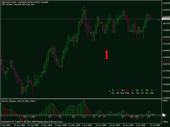Click the green MN timeframe arrow
This screenshot has width=170, height=127.
coord(152,90)
